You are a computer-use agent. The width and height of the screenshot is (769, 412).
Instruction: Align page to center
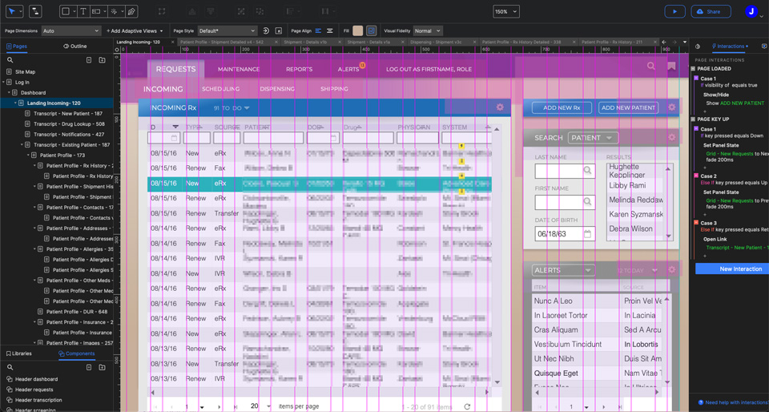[329, 31]
